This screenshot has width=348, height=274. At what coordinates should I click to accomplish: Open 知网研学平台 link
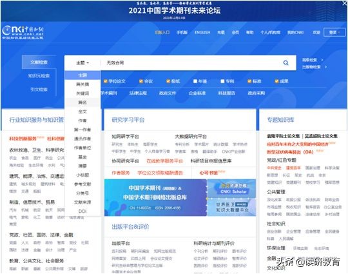(x=126, y=137)
